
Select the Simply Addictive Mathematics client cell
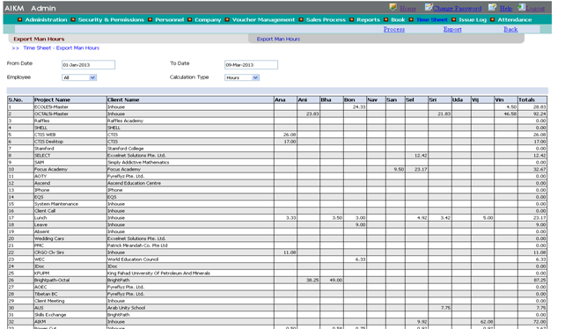point(190,163)
